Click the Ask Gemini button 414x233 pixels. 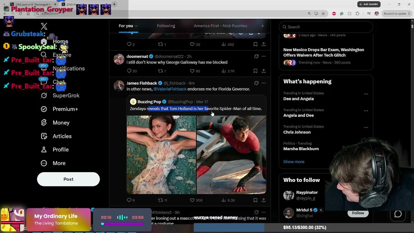click(369, 4)
